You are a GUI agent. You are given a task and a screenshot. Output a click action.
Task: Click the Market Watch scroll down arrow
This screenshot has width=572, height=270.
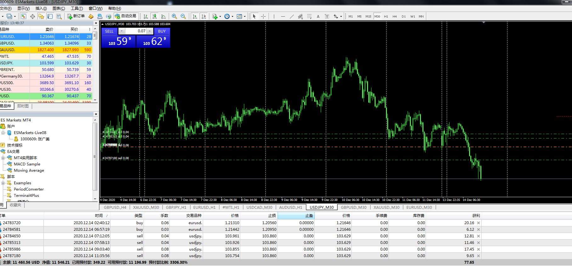pos(95,100)
